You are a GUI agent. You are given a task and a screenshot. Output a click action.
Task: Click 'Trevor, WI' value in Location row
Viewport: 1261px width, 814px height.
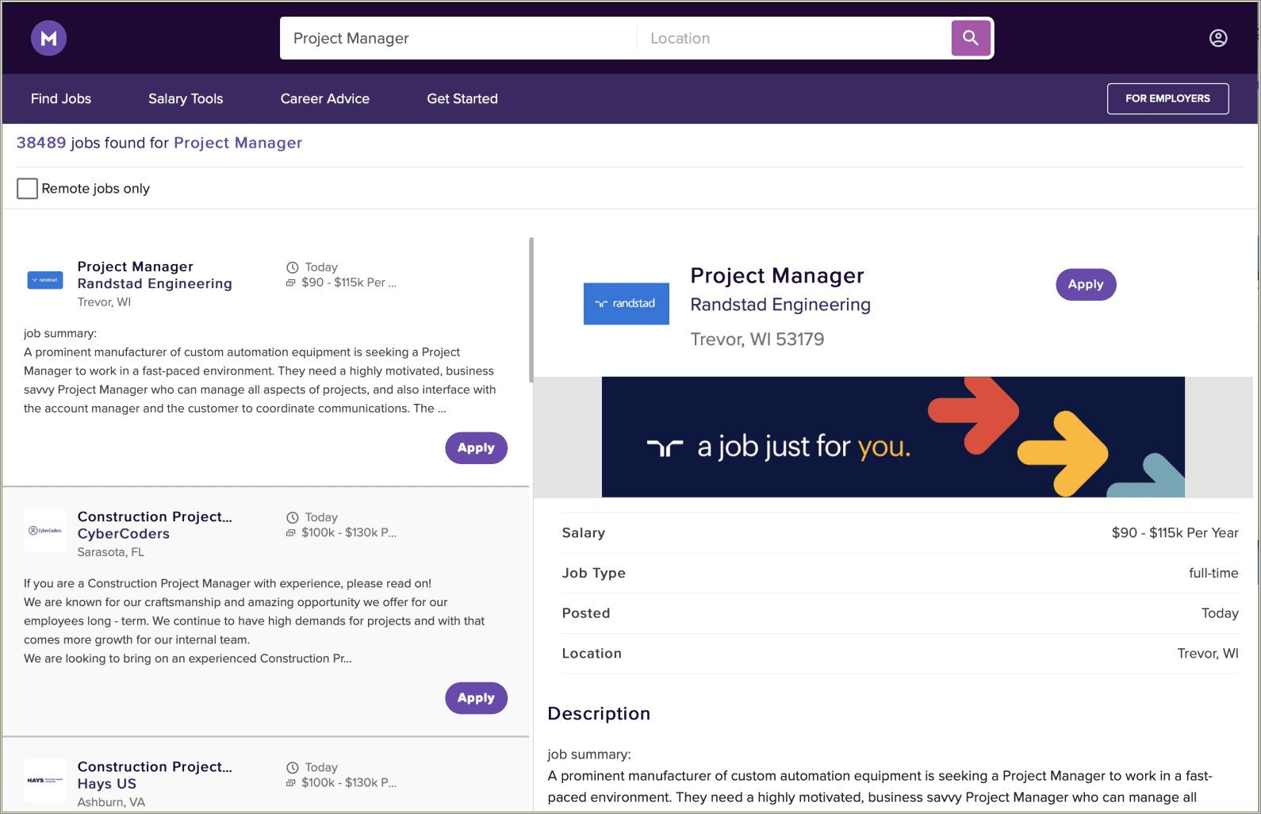1208,653
